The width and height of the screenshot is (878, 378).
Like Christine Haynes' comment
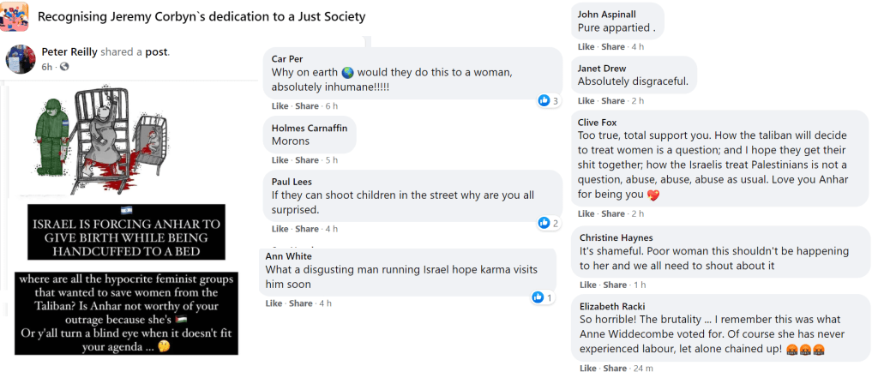pos(586,285)
